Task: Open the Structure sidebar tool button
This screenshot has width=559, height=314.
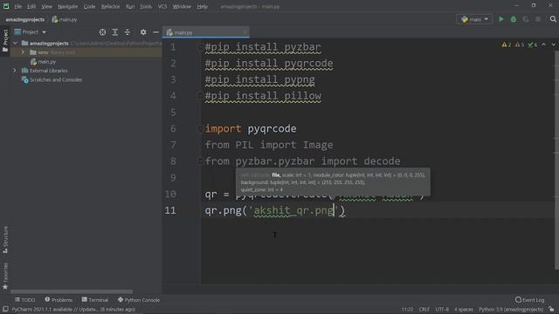Action: [x=5, y=240]
